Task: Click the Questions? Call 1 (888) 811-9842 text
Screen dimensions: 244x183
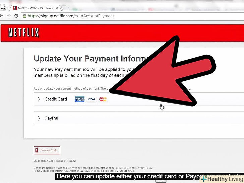Action: (55, 161)
